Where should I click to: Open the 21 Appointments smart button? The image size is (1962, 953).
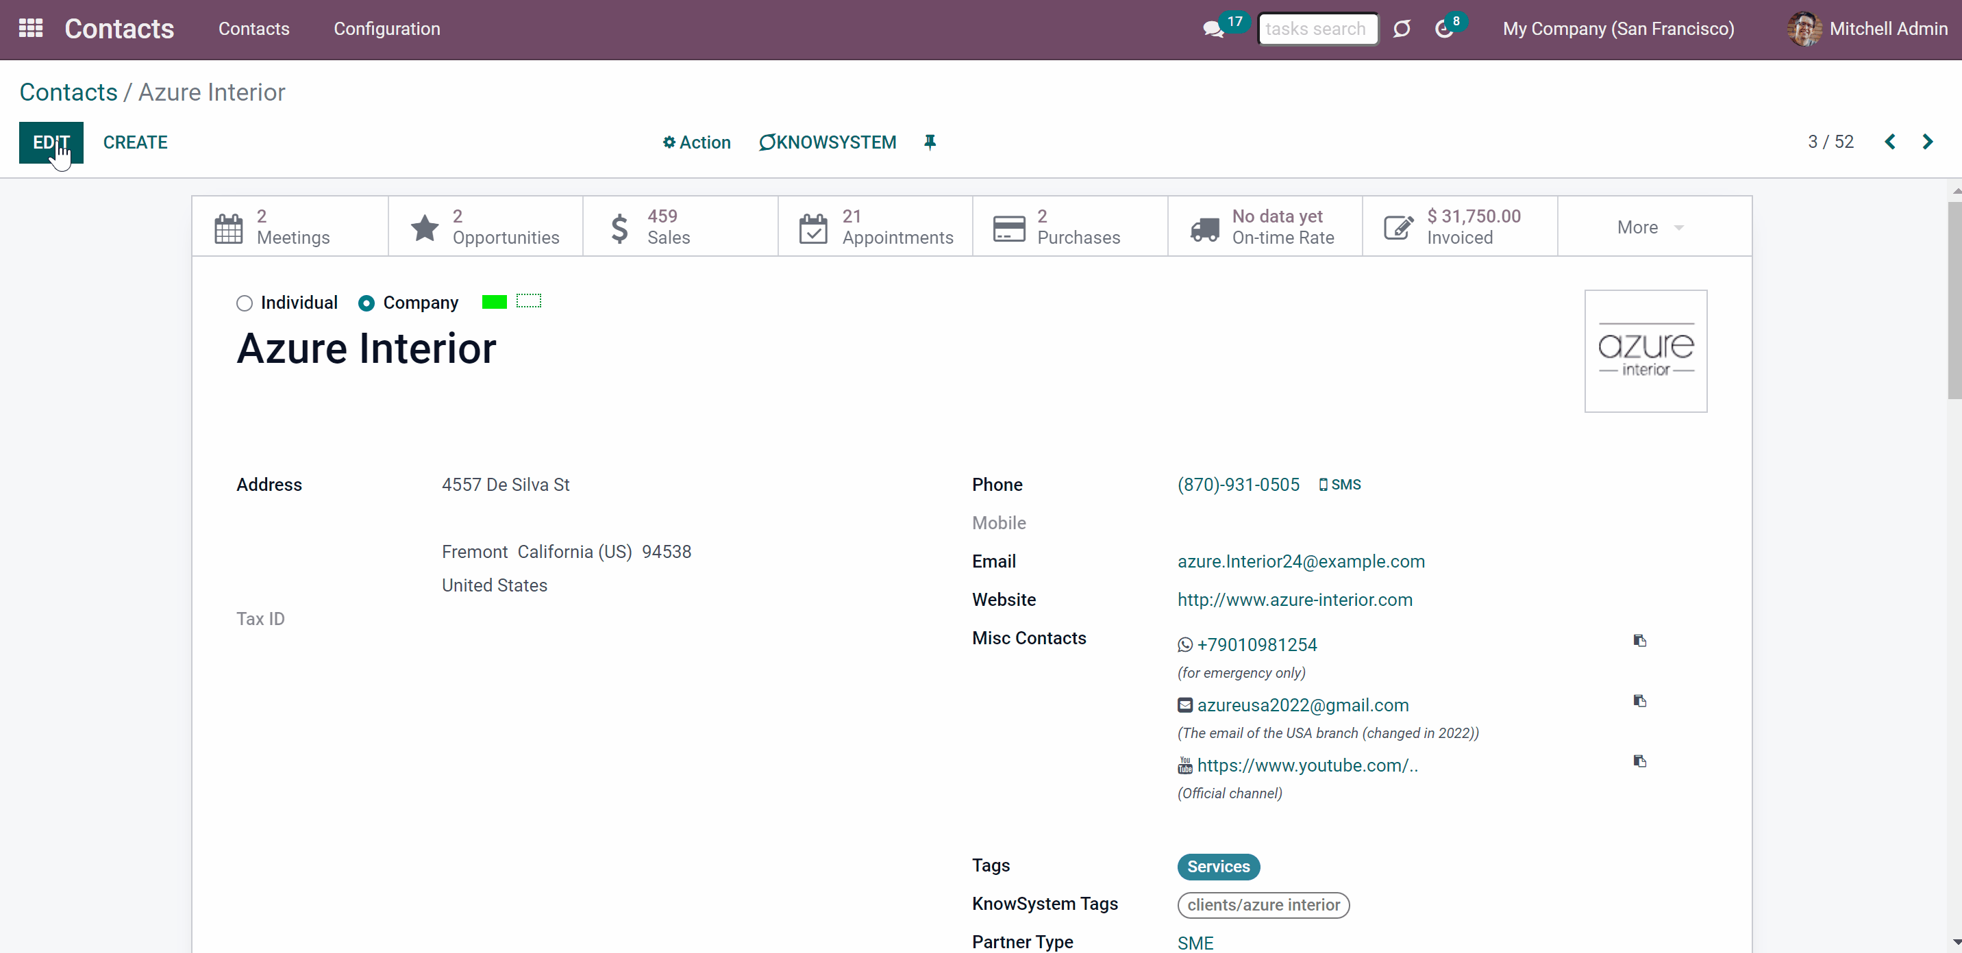[x=876, y=227]
